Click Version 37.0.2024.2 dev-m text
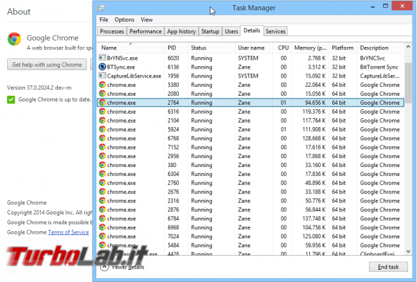Screen dimensions: 417x282 39,88
